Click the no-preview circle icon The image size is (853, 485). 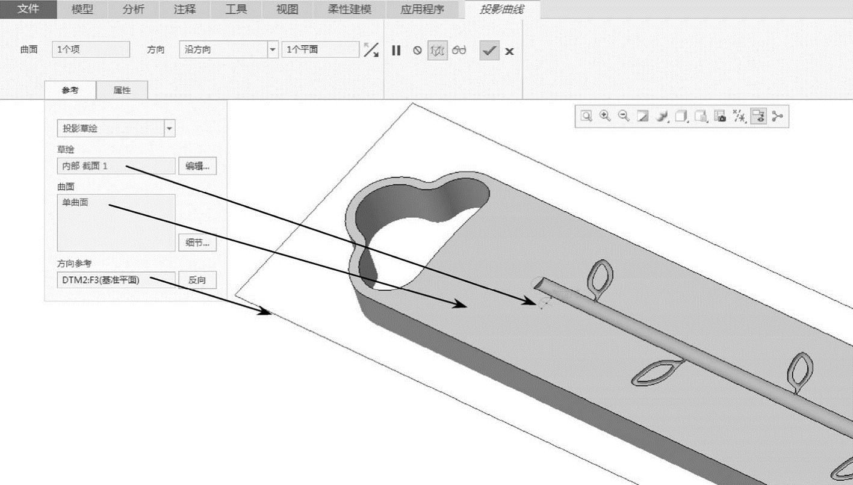[x=417, y=51]
